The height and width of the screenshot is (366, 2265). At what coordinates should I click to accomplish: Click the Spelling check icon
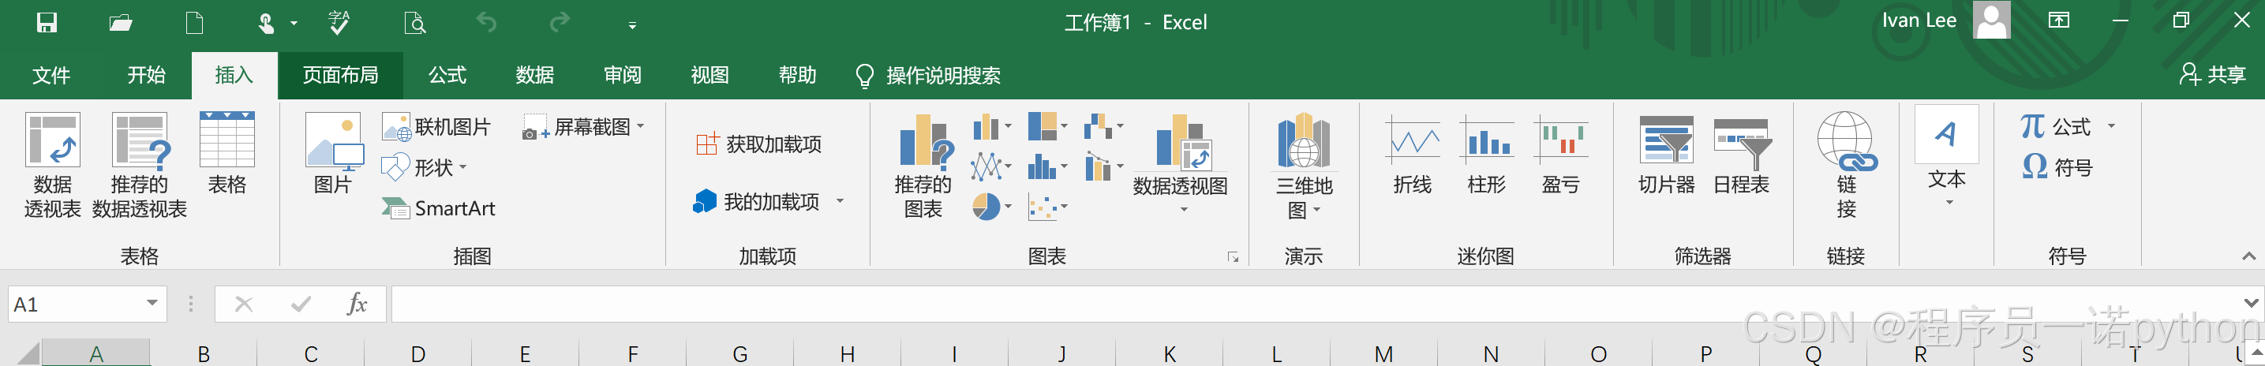tap(339, 22)
